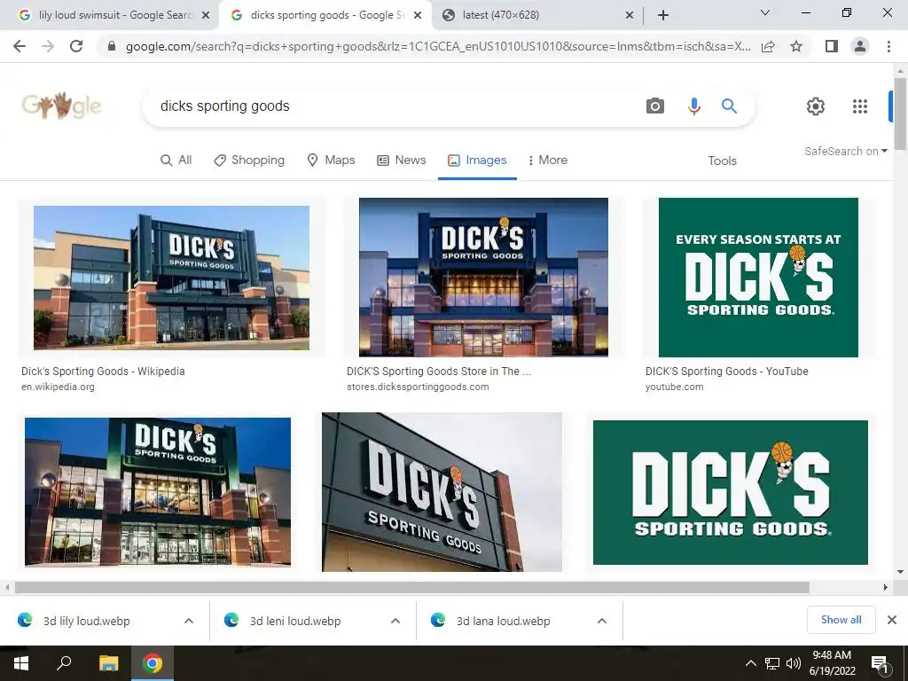Open taskbar search magnifier
The width and height of the screenshot is (908, 681).
(64, 663)
